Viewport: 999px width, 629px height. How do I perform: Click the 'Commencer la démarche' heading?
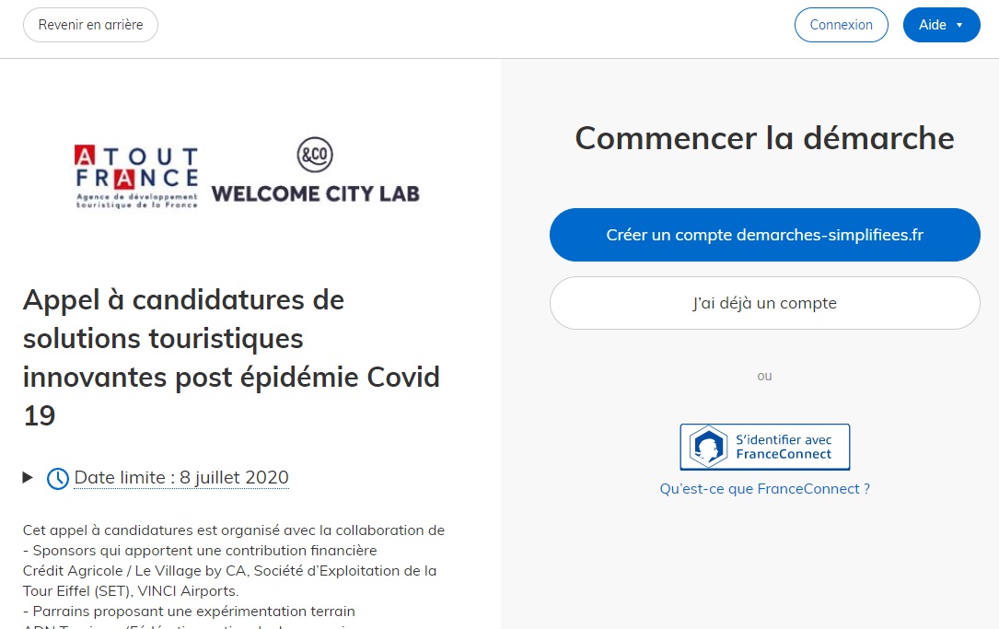pyautogui.click(x=764, y=138)
